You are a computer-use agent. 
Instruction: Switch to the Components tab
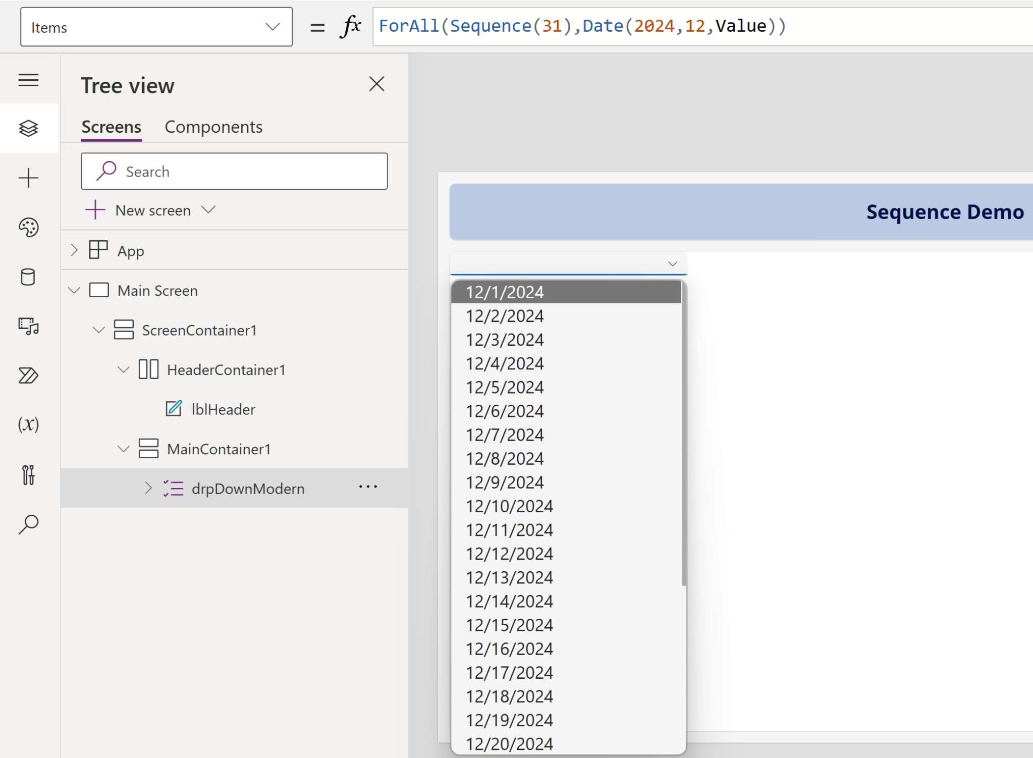pyautogui.click(x=213, y=127)
